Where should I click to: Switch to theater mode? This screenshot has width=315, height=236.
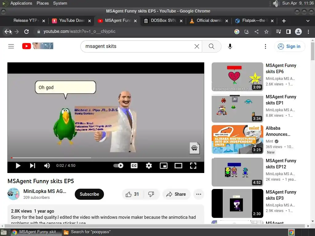point(178,166)
